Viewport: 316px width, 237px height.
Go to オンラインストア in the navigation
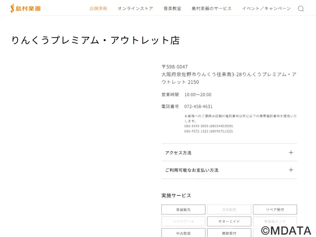click(x=135, y=8)
